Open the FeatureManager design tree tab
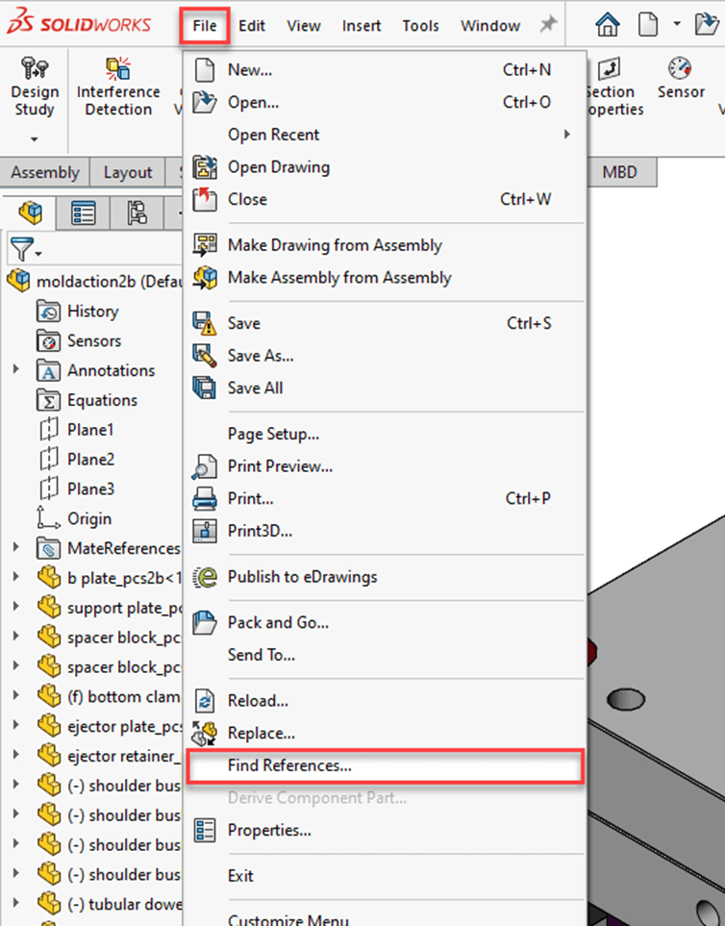Image resolution: width=725 pixels, height=926 pixels. click(31, 213)
